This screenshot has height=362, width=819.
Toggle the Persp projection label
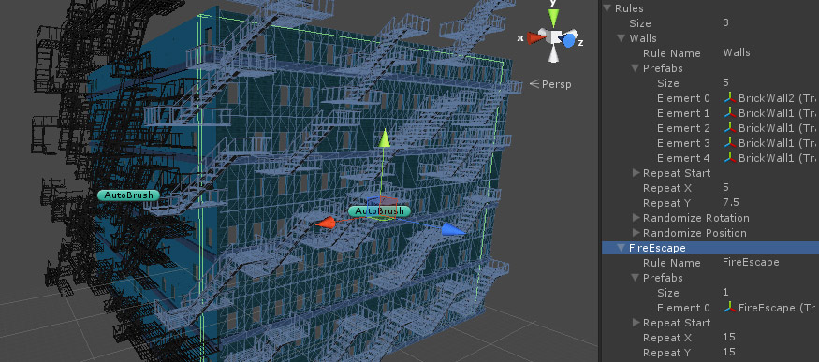point(550,84)
